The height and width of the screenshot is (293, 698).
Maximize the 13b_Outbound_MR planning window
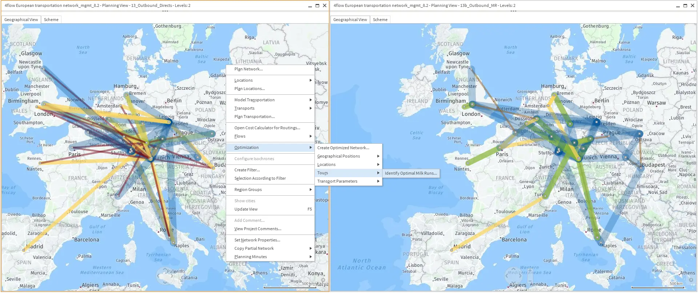[x=685, y=5]
